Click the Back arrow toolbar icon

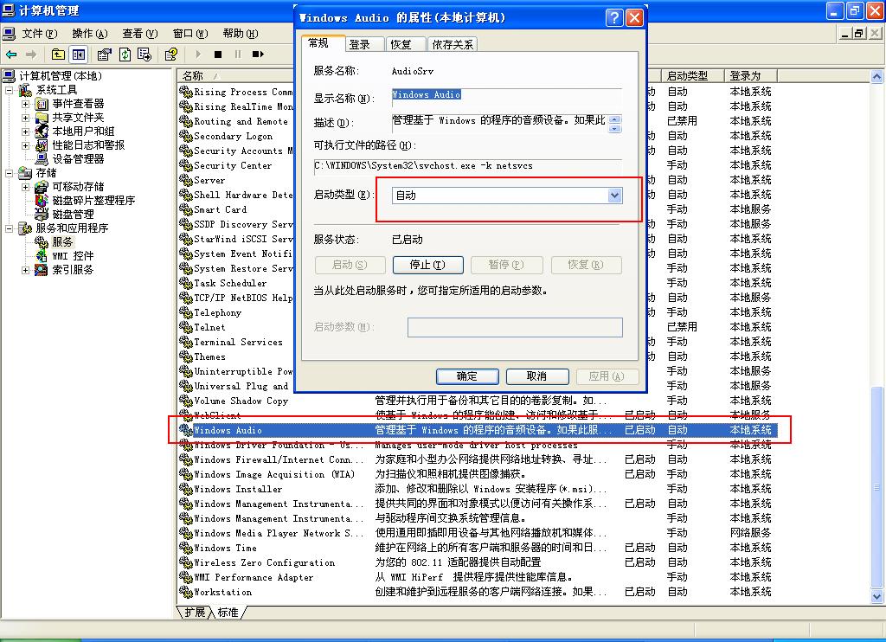click(x=11, y=55)
